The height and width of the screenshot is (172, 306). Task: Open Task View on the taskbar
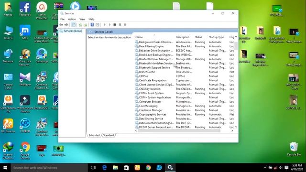(93, 168)
